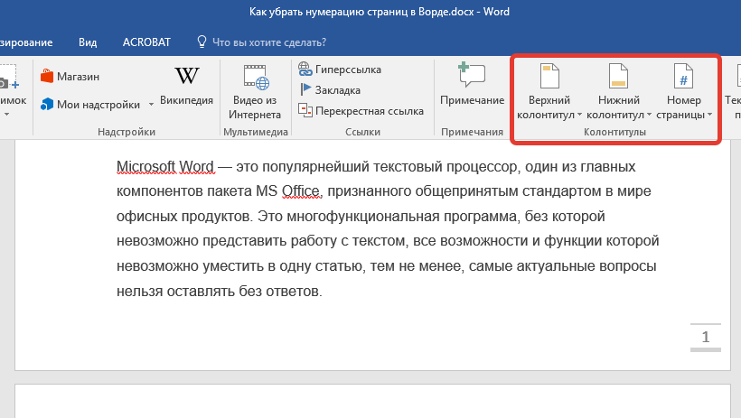Open the ACROBAT ribbon tab
Viewport: 741px width, 418px height.
click(148, 42)
